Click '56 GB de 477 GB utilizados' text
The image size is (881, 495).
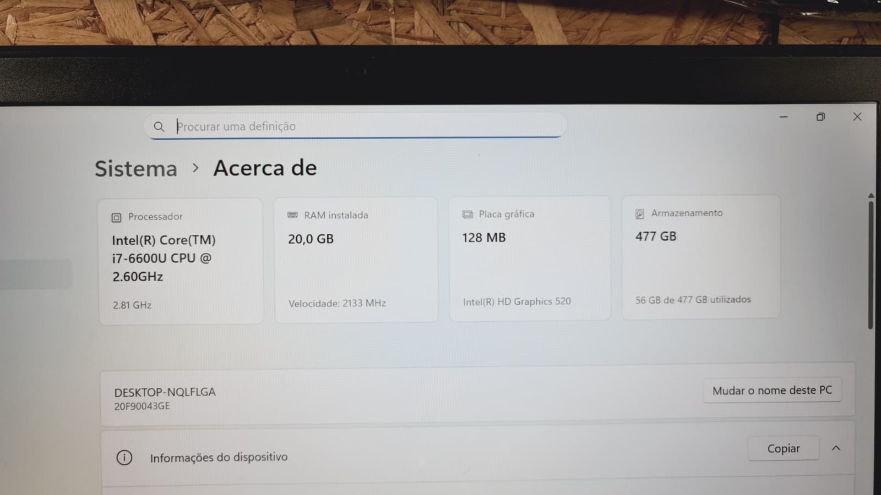pyautogui.click(x=693, y=300)
